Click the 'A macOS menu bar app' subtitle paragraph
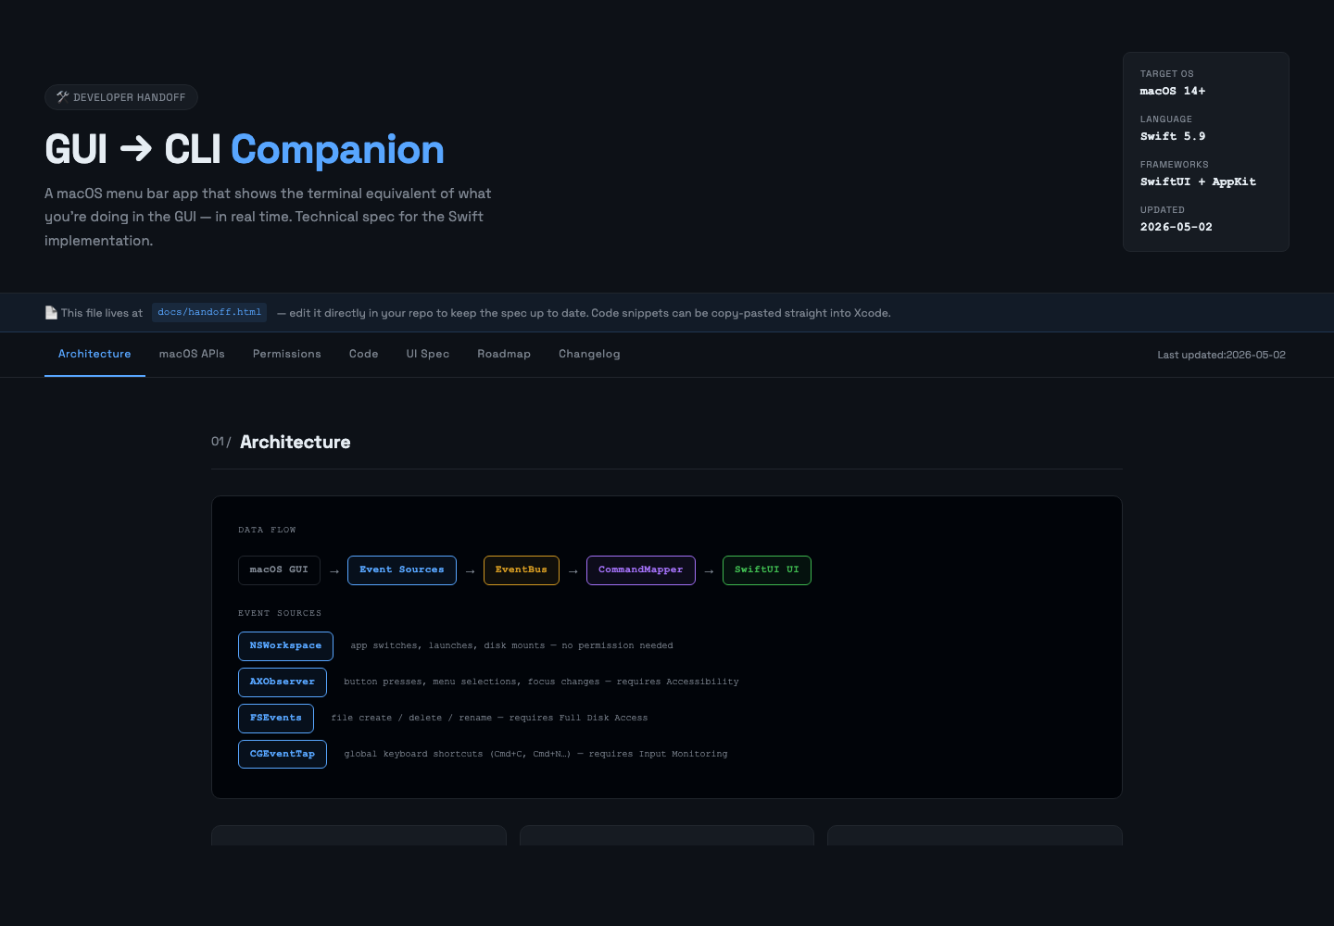1334x926 pixels. click(x=268, y=217)
